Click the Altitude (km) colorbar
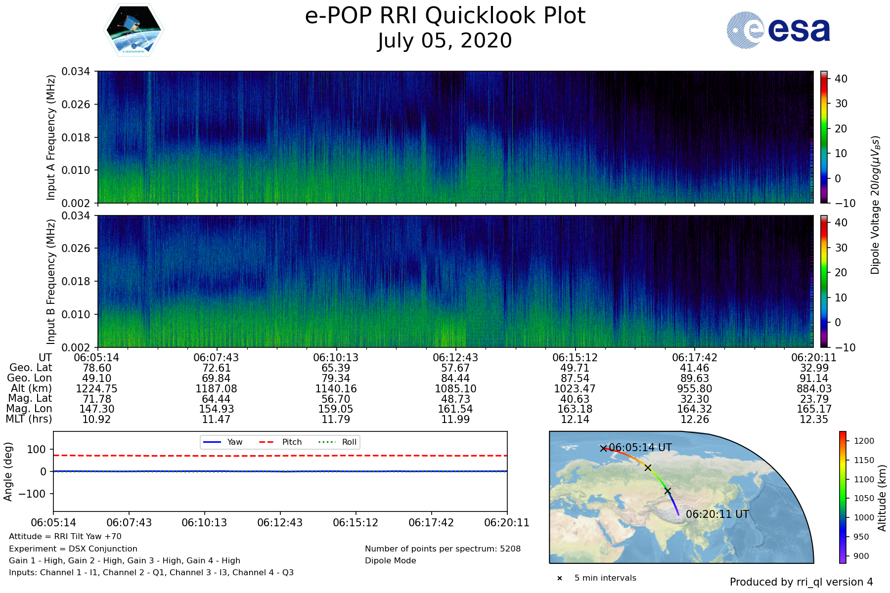The width and height of the screenshot is (890, 593). (x=843, y=497)
